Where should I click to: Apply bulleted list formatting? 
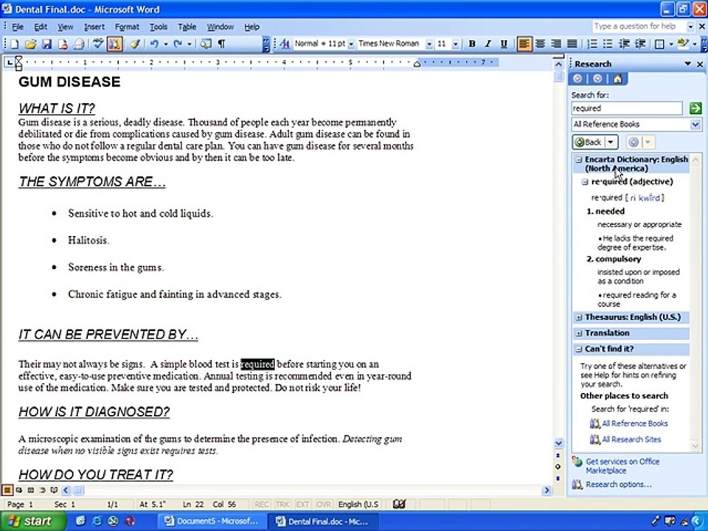(608, 44)
